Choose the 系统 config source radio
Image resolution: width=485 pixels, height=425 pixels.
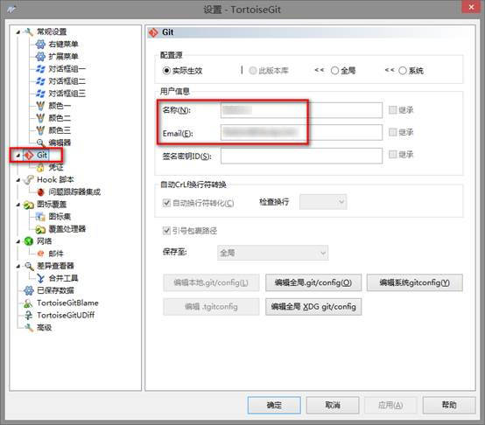pos(403,71)
